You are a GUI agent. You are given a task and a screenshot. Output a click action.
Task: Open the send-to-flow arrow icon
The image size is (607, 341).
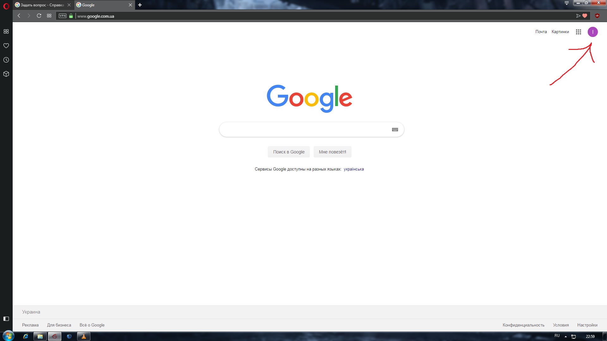pyautogui.click(x=578, y=16)
